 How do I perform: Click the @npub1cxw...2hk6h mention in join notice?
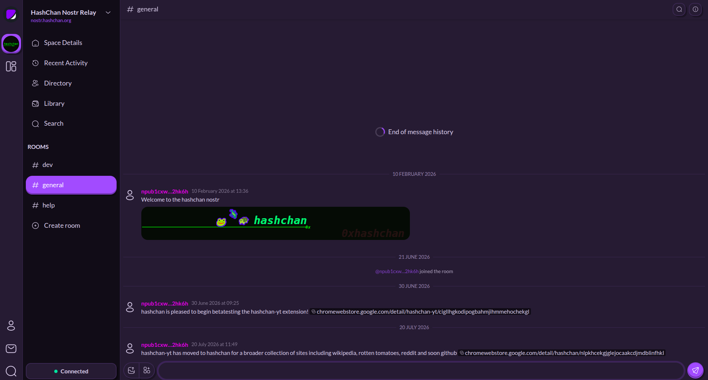tap(397, 272)
